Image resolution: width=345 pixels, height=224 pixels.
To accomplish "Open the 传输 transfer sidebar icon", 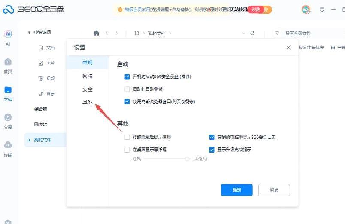I will point(8,145).
